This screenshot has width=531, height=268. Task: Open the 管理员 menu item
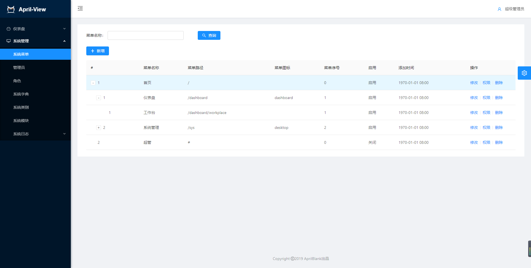[x=19, y=67]
